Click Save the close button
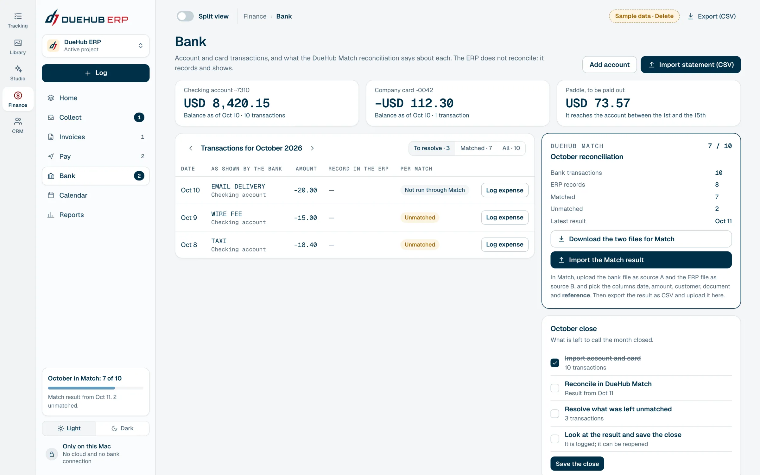This screenshot has width=760, height=475. click(577, 464)
